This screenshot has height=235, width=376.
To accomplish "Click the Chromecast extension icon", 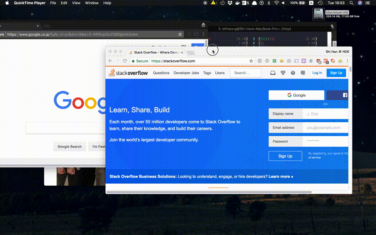I will (297, 61).
